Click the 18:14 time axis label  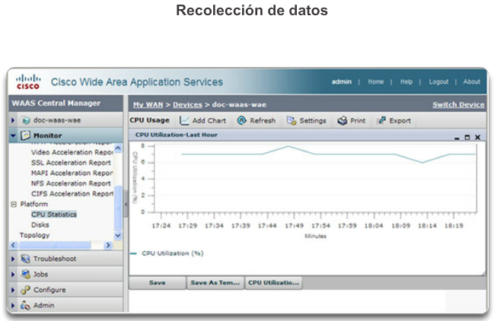[427, 226]
